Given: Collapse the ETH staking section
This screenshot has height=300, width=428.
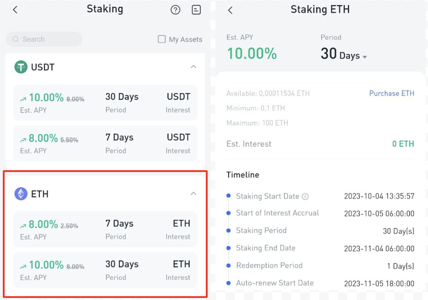Looking at the screenshot, I should (x=193, y=193).
